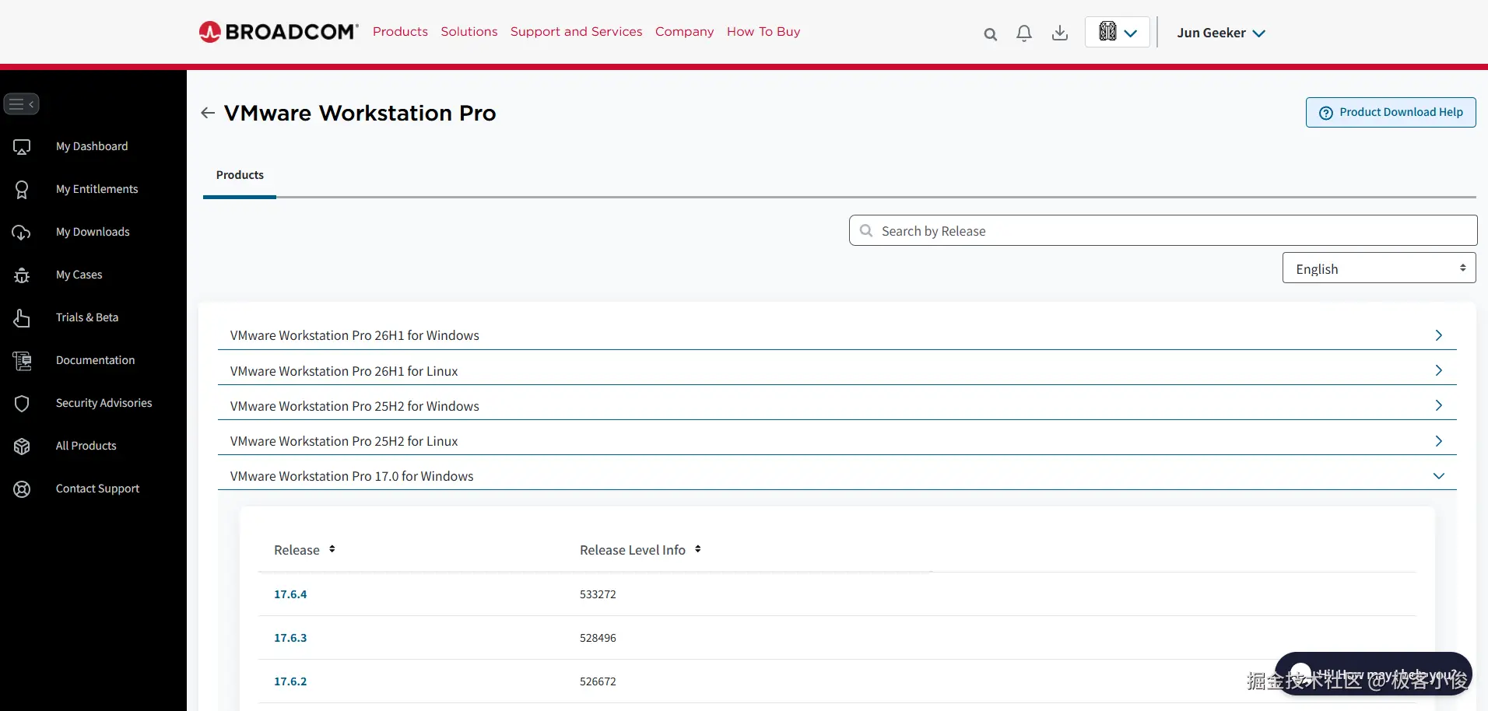Open My Cases page
Image resolution: width=1488 pixels, height=711 pixels.
tap(79, 275)
